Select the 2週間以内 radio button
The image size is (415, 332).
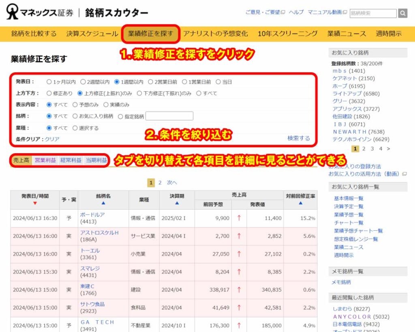click(x=83, y=82)
